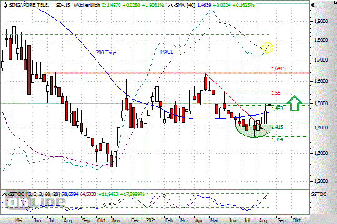
Task: Click the +1,9061% percent change value
Action: coord(154,5)
